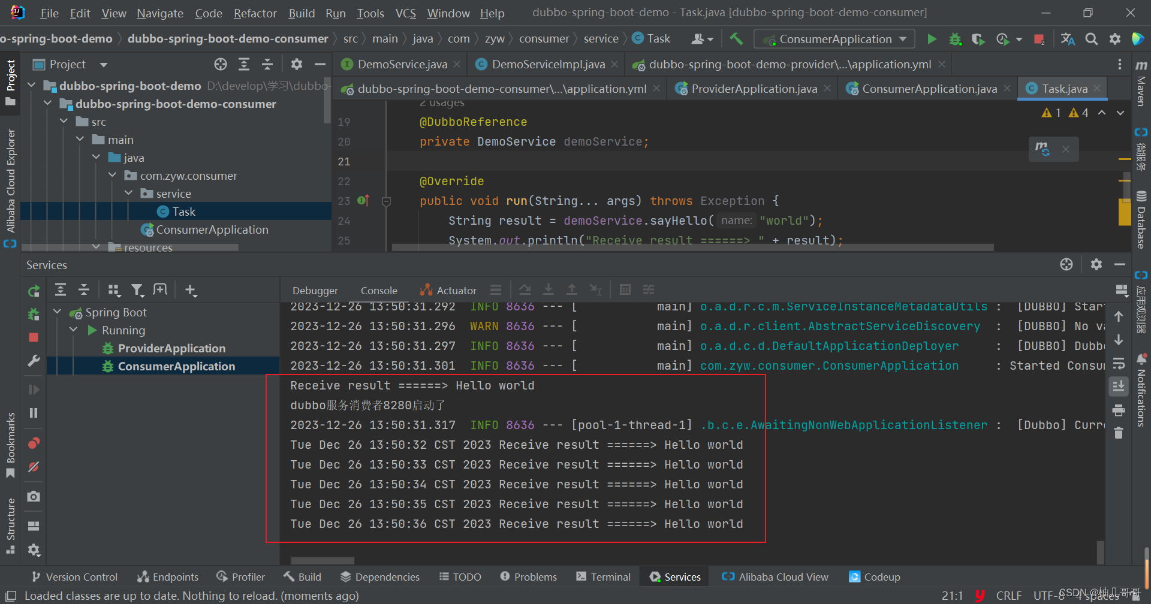The height and width of the screenshot is (604, 1151).
Task: Switch to Debugger tab
Action: click(x=315, y=291)
